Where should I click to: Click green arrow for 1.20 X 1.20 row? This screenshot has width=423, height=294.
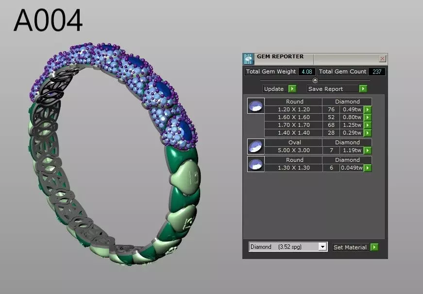[x=368, y=109]
